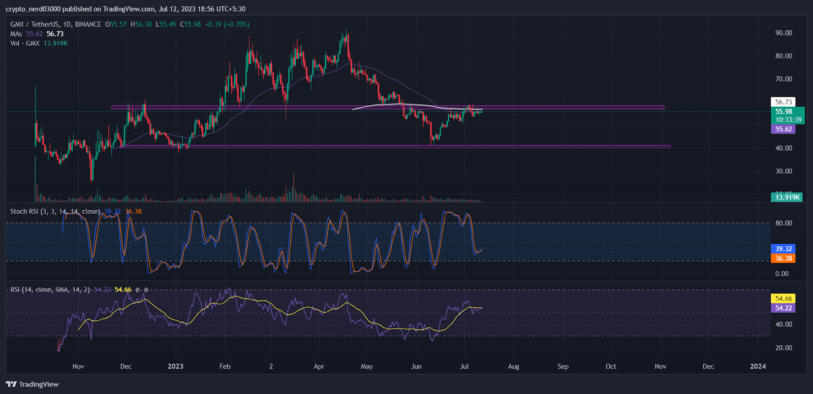
Task: Click the white curved moving average line
Action: (x=417, y=106)
